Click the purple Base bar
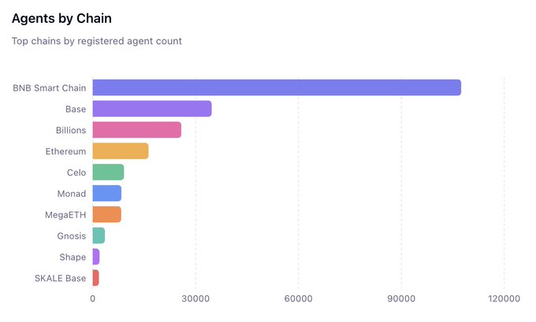Image resolution: width=536 pixels, height=322 pixels. click(x=152, y=109)
